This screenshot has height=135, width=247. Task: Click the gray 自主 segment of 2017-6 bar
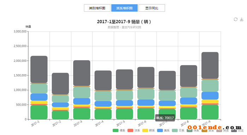coord(146,77)
